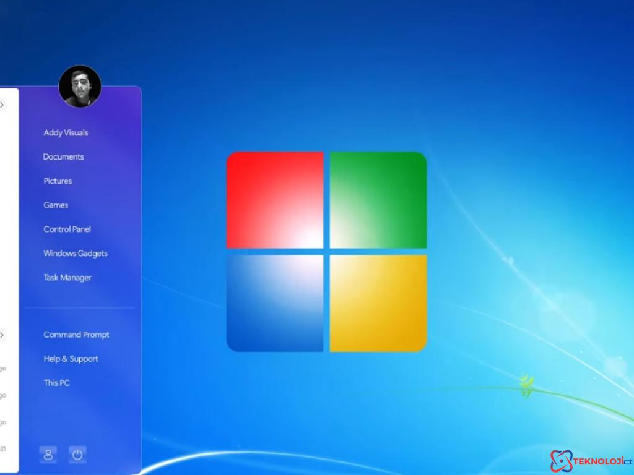This screenshot has width=634, height=475.
Task: Open Games from the start menu
Action: (56, 205)
